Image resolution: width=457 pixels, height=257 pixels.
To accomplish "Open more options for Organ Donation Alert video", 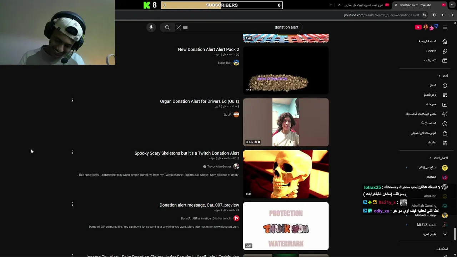I will click(72, 101).
